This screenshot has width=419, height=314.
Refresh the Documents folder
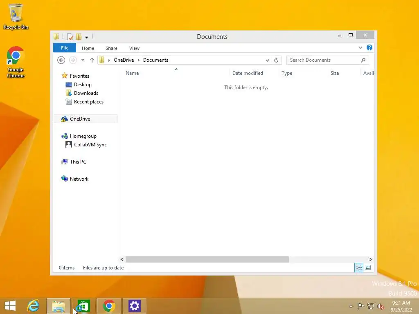[276, 60]
